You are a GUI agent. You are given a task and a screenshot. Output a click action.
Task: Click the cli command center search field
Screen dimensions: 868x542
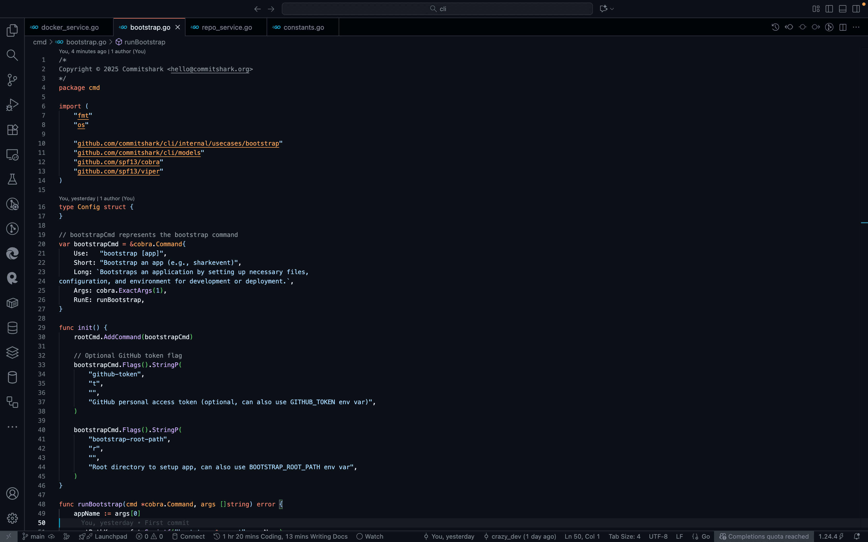click(437, 9)
